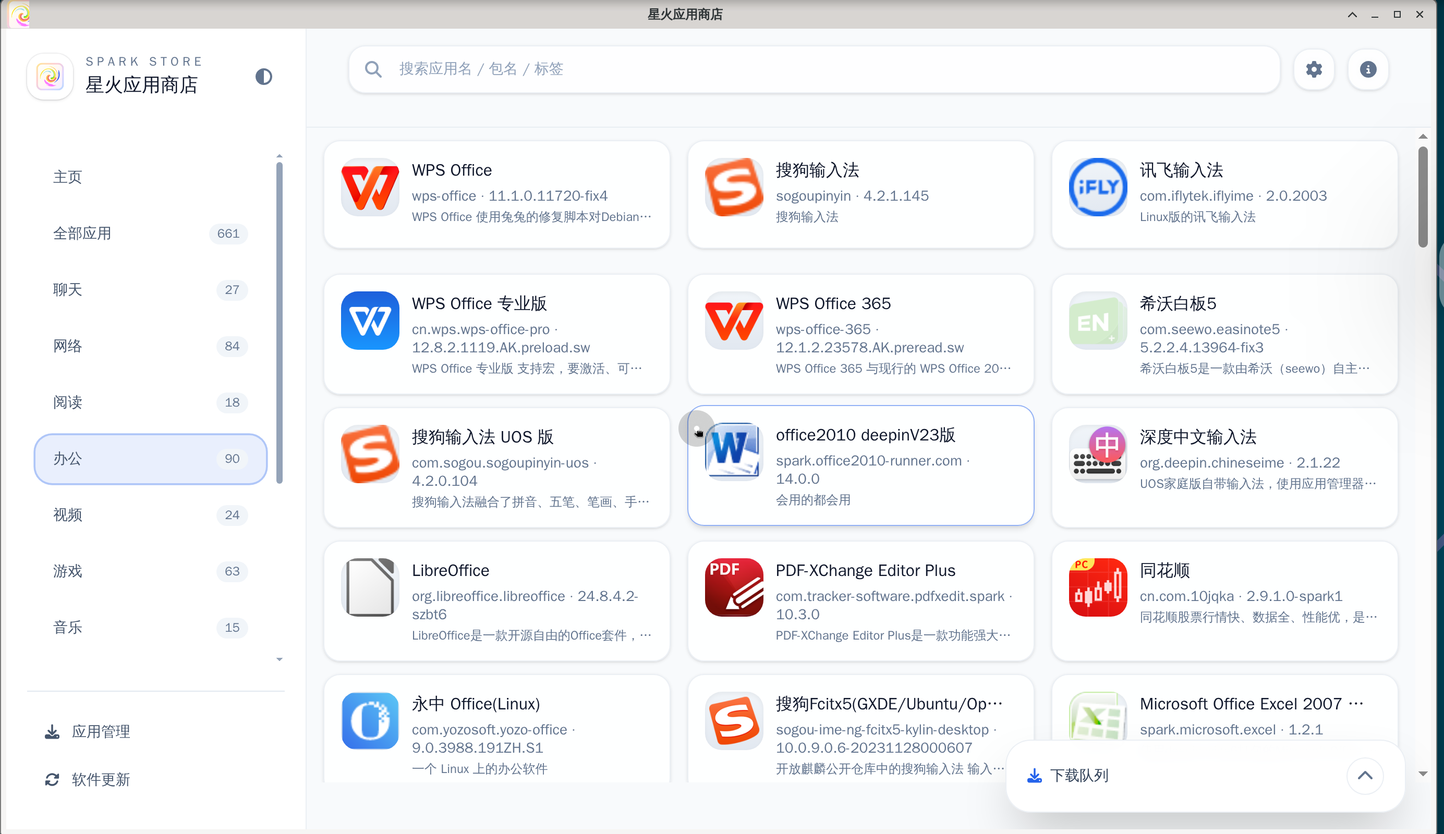Click the Sogou input method icon (sogoupinyin)
1444x834 pixels.
click(733, 187)
